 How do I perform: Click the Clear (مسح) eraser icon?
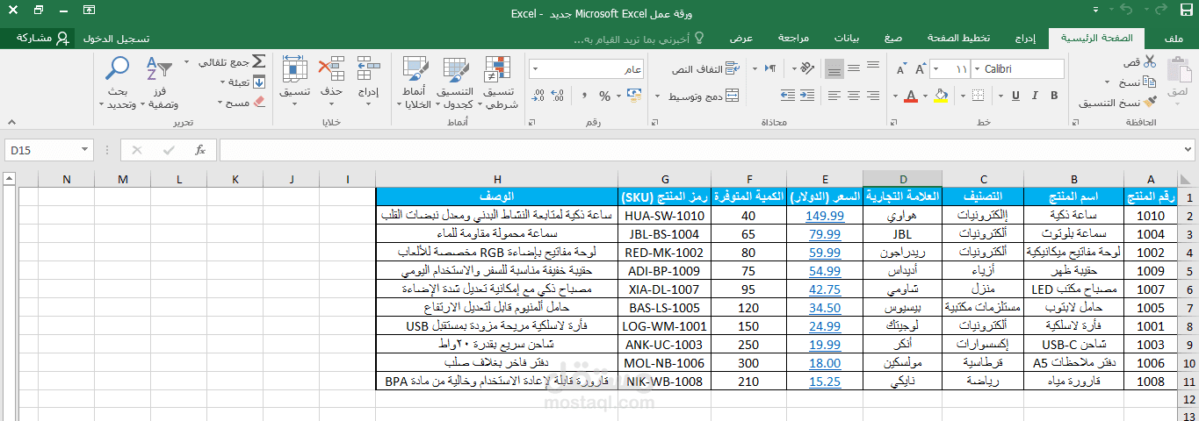click(x=258, y=102)
